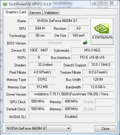This screenshot has height=135, width=120.
Task: Open the Validation tab
Action: coord(51,13)
